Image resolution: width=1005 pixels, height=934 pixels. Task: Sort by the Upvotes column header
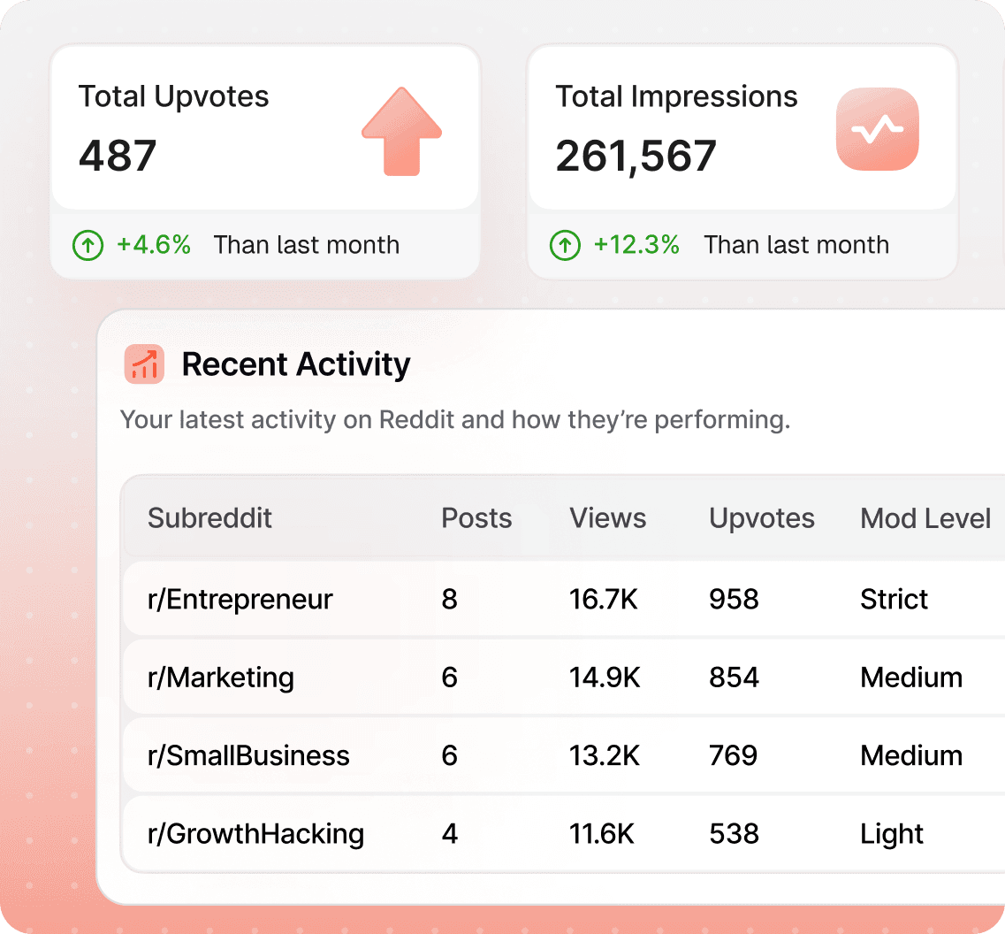tap(761, 518)
